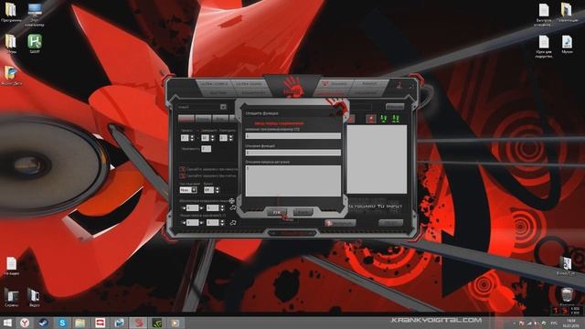Open the small combo box above coordinate fields
The image size is (585, 329).
pyautogui.click(x=188, y=190)
